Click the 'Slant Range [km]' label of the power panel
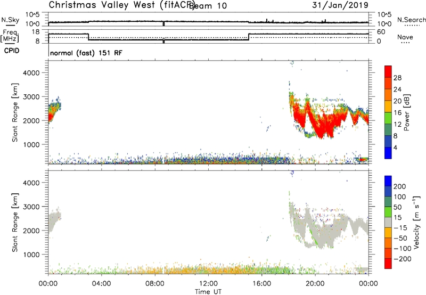Image resolution: width=426 pixels, height=295 pixels. click(15, 113)
